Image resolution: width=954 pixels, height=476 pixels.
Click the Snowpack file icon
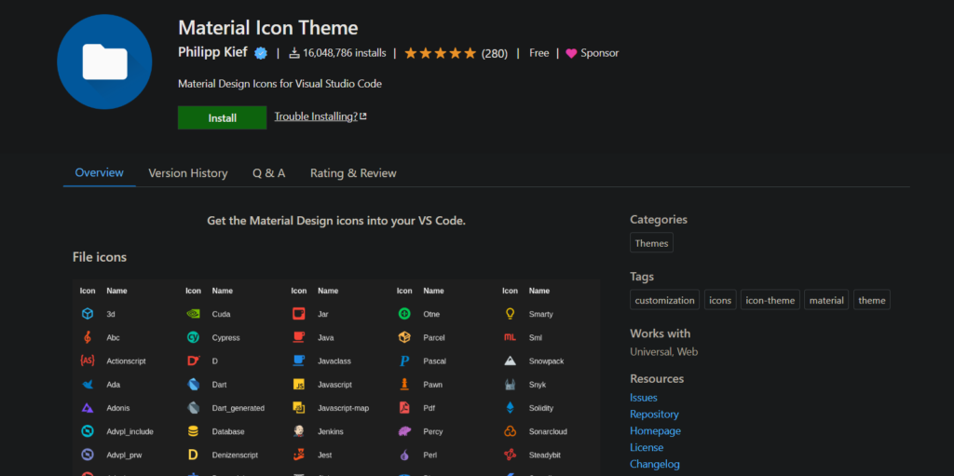coord(511,360)
